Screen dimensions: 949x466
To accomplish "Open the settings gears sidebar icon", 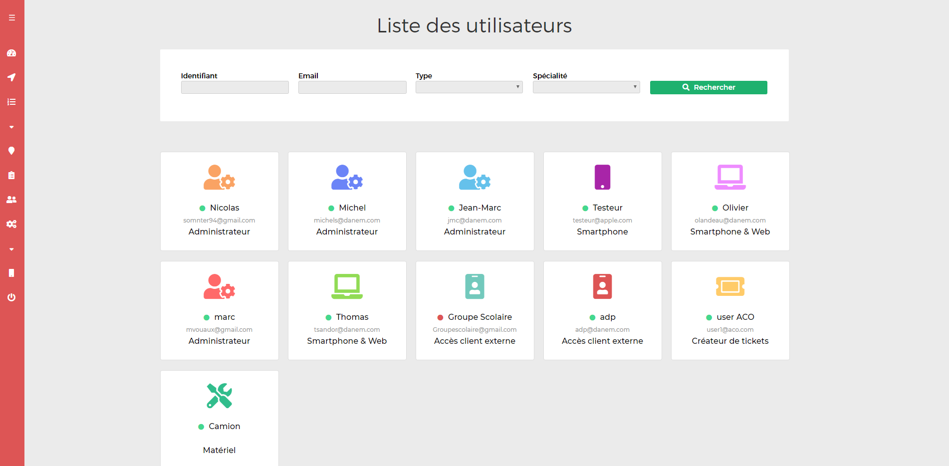I will click(x=11, y=224).
